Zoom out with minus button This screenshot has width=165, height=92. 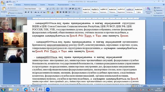click(149, 86)
